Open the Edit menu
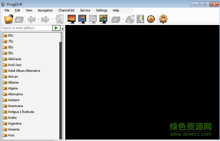 tap(18, 10)
